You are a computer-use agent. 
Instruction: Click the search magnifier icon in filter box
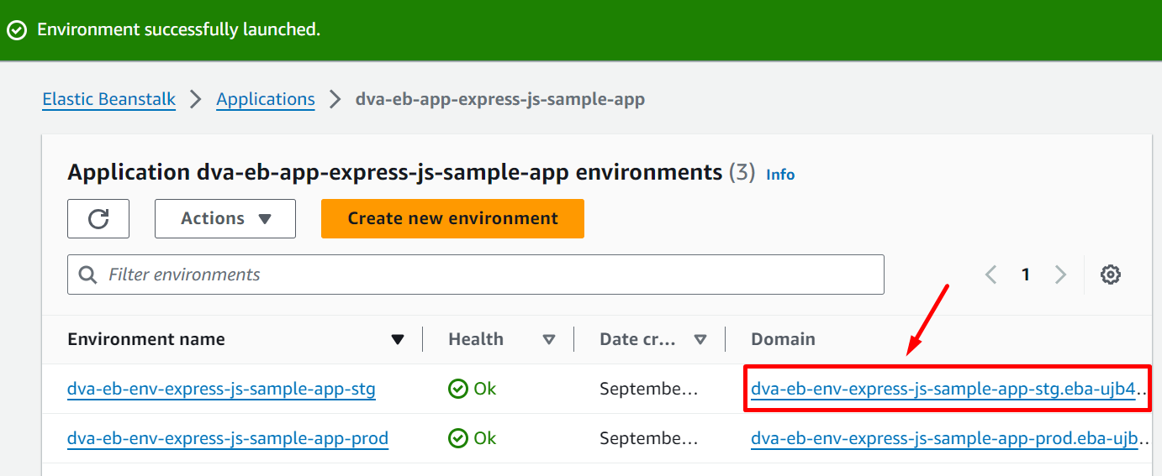(x=87, y=275)
